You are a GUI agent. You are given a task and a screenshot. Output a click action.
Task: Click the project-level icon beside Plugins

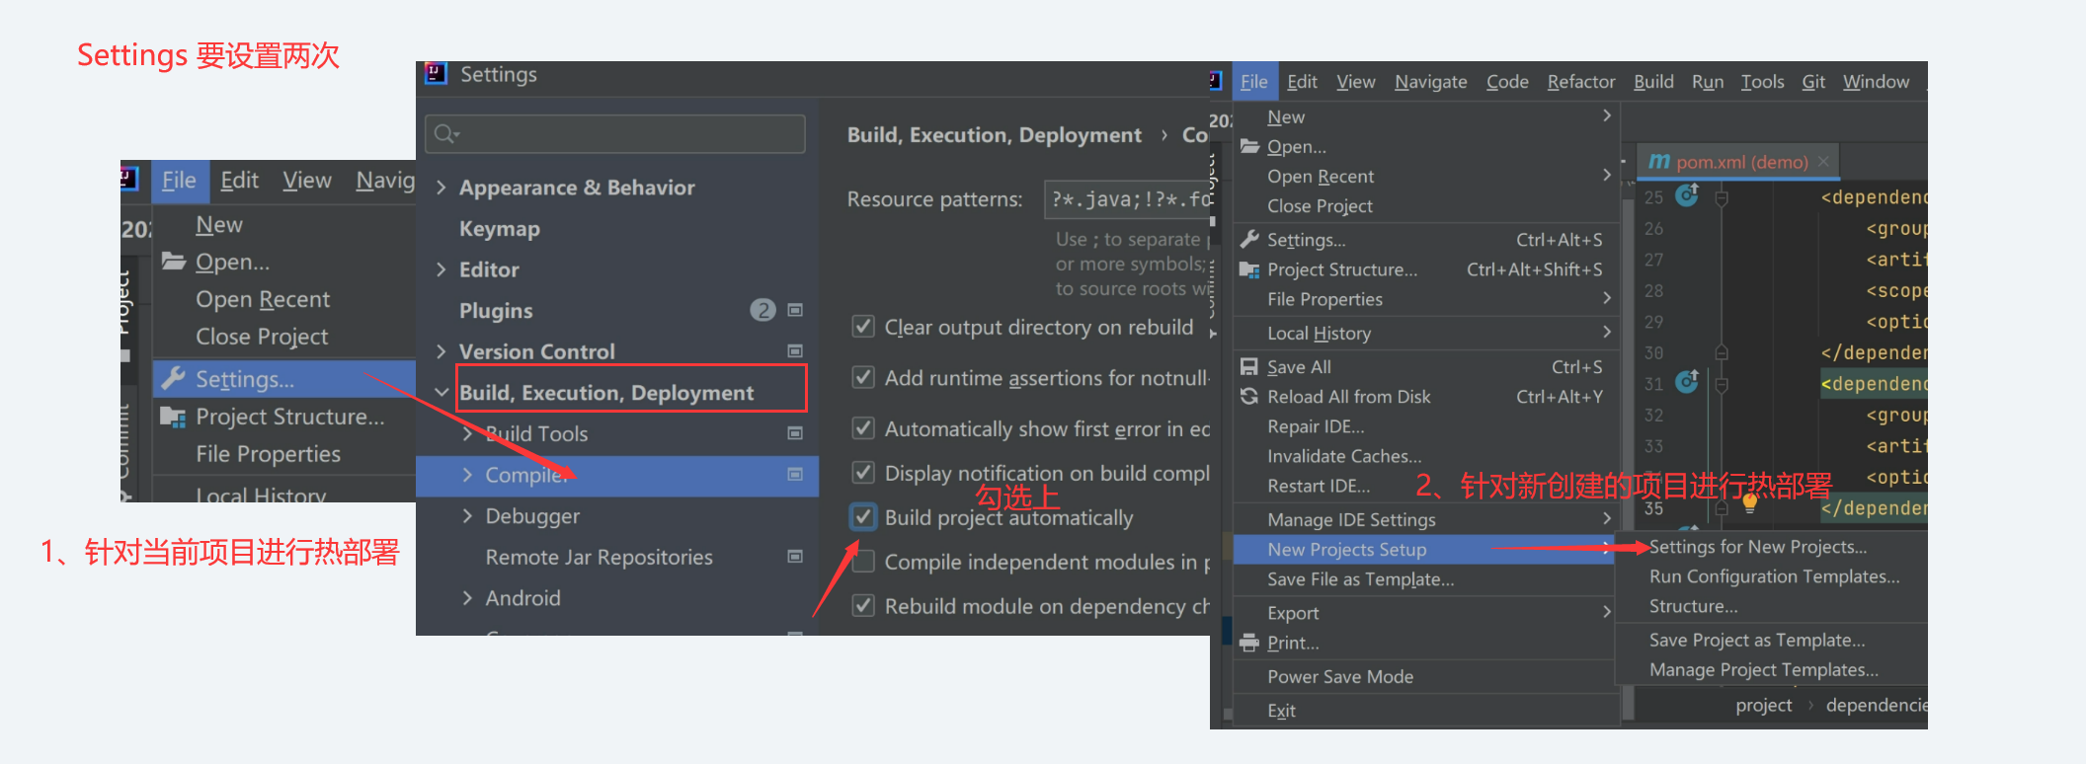click(795, 310)
